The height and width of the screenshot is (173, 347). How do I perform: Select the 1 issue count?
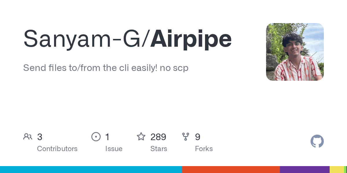point(107,137)
